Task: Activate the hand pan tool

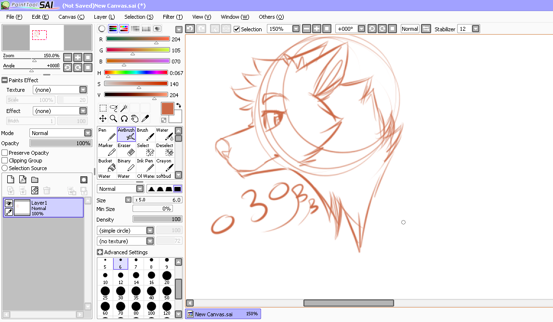Action: (x=135, y=119)
